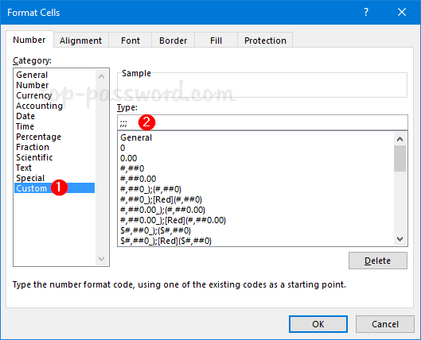Select the #,##0.00 format code
This screenshot has width=421, height=340.
tap(138, 179)
